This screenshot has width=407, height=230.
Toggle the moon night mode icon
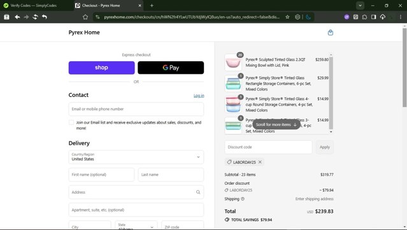point(308,17)
